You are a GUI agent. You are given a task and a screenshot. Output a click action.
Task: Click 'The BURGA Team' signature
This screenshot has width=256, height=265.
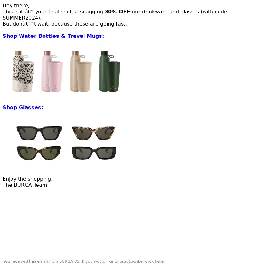tap(25, 185)
